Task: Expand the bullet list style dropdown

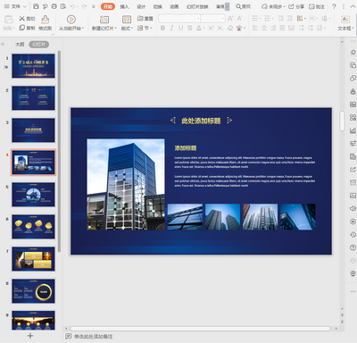Action: [261, 19]
